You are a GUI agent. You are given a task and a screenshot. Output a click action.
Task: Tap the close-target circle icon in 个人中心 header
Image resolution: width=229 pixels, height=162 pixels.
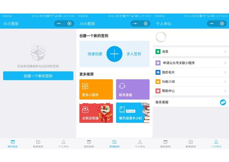[x=222, y=24]
